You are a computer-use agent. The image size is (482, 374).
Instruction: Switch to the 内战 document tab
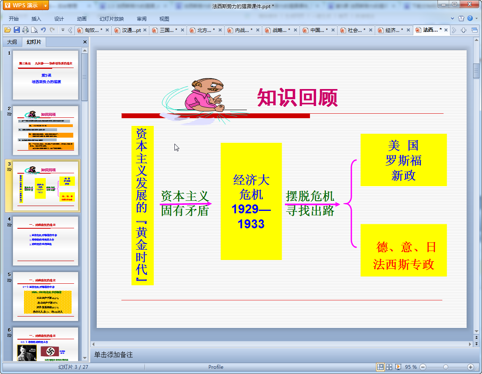(x=243, y=30)
